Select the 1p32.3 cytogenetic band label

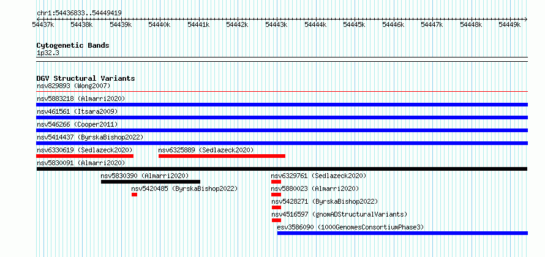coord(48,53)
